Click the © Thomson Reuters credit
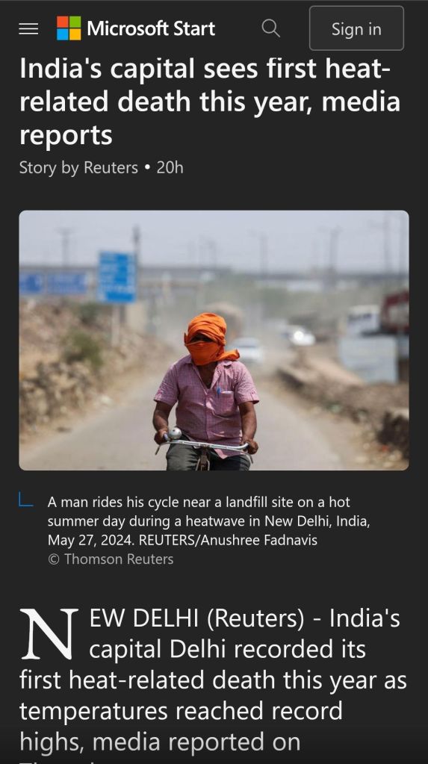428x764 pixels. pyautogui.click(x=111, y=559)
